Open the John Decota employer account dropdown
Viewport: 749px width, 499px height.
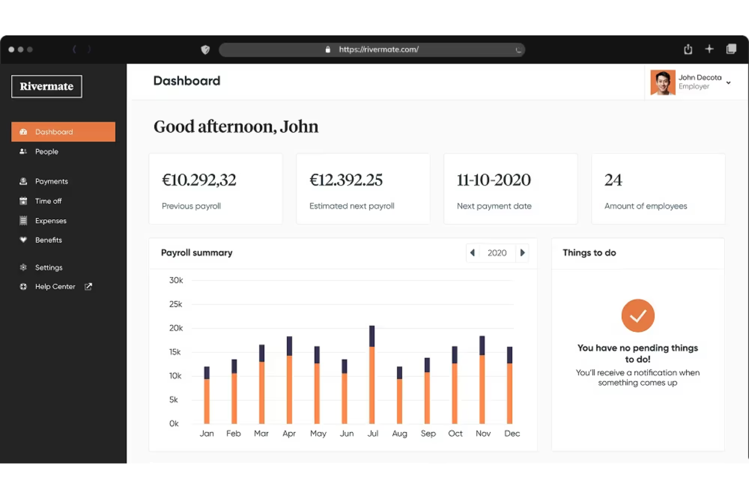click(x=729, y=82)
